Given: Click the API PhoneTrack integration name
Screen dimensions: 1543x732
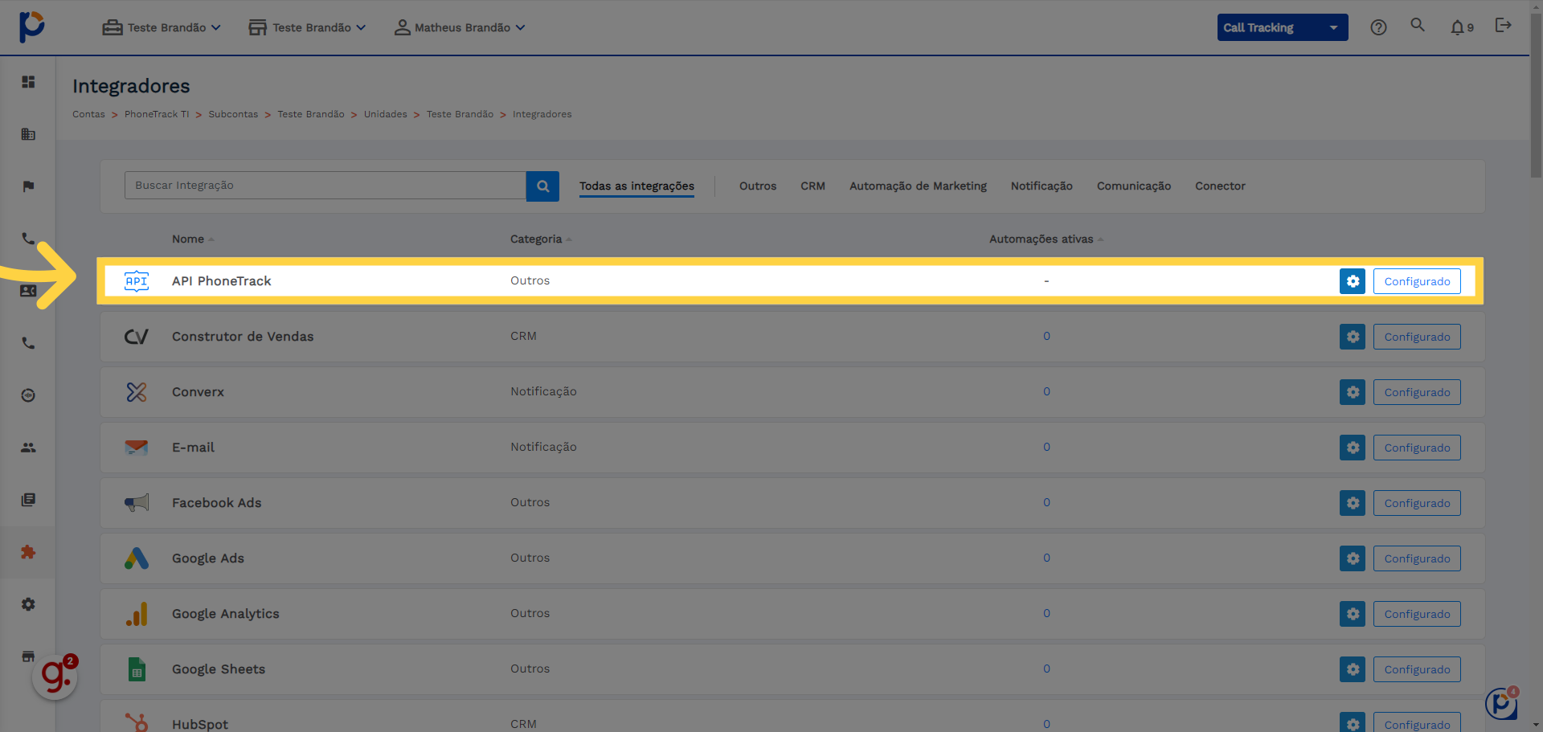Looking at the screenshot, I should pyautogui.click(x=221, y=281).
